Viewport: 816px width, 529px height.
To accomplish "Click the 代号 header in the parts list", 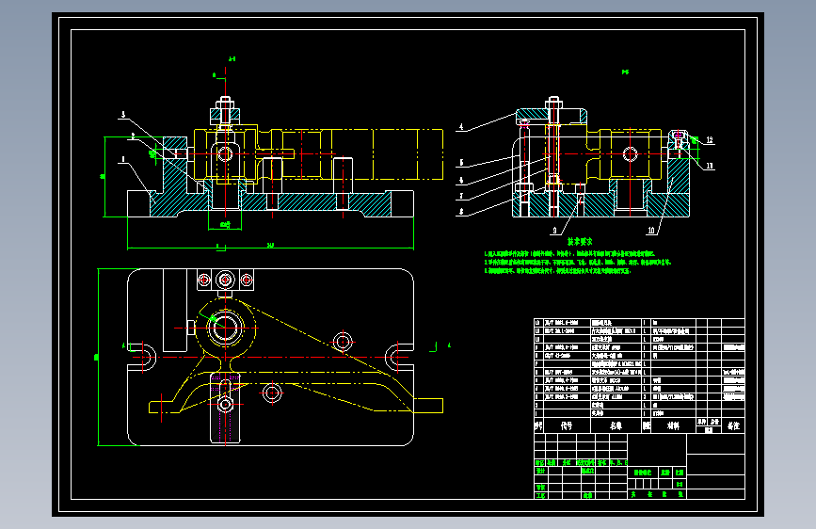I will 567,425.
